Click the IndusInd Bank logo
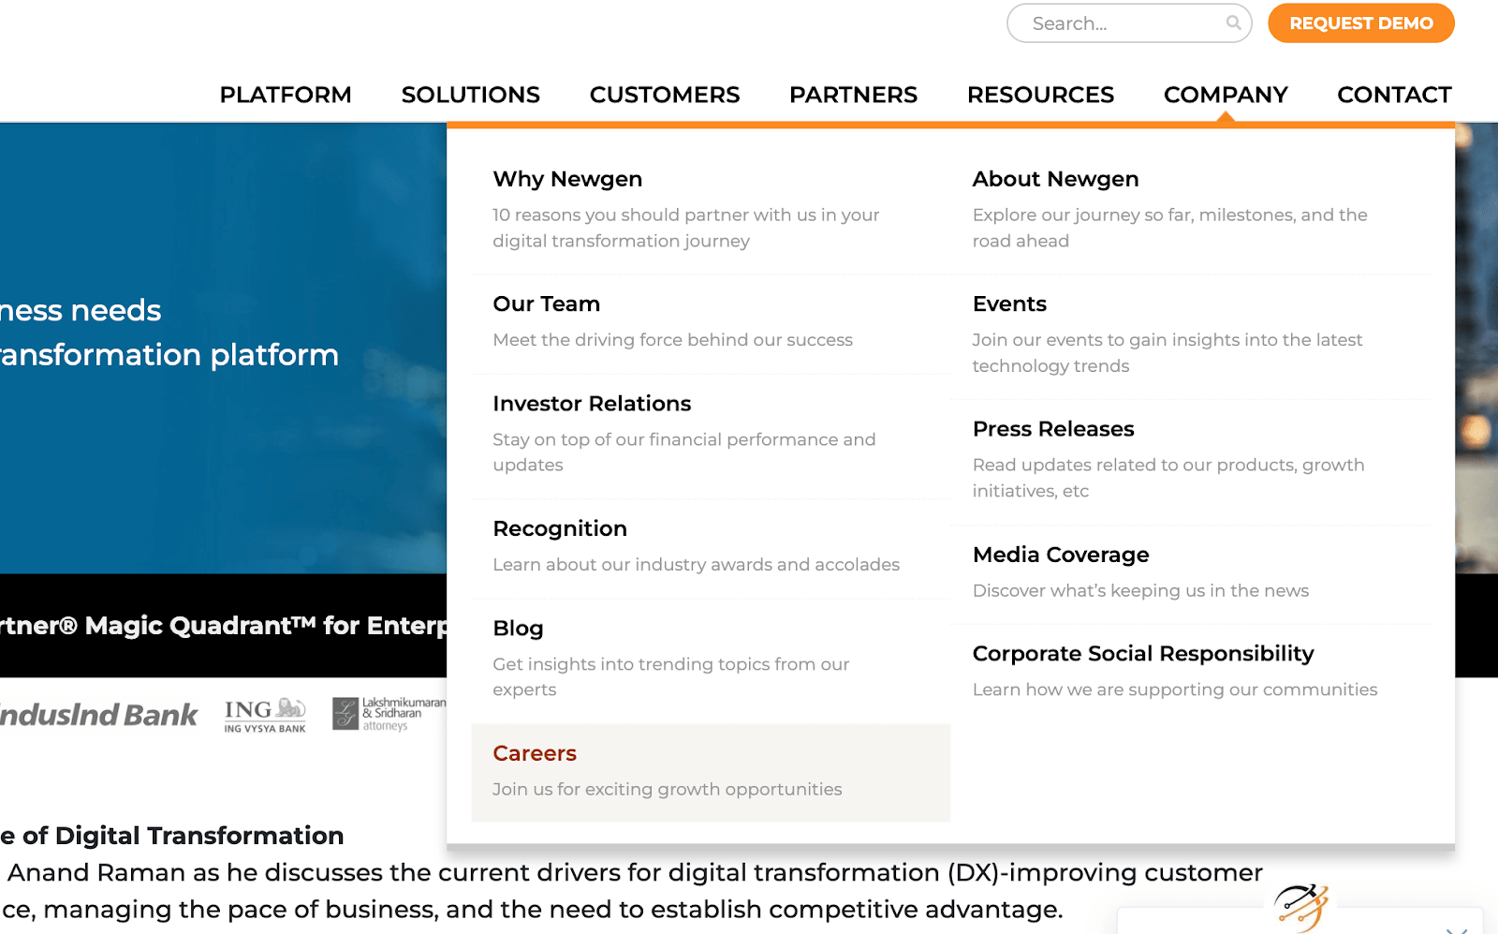Image resolution: width=1498 pixels, height=934 pixels. point(99,715)
